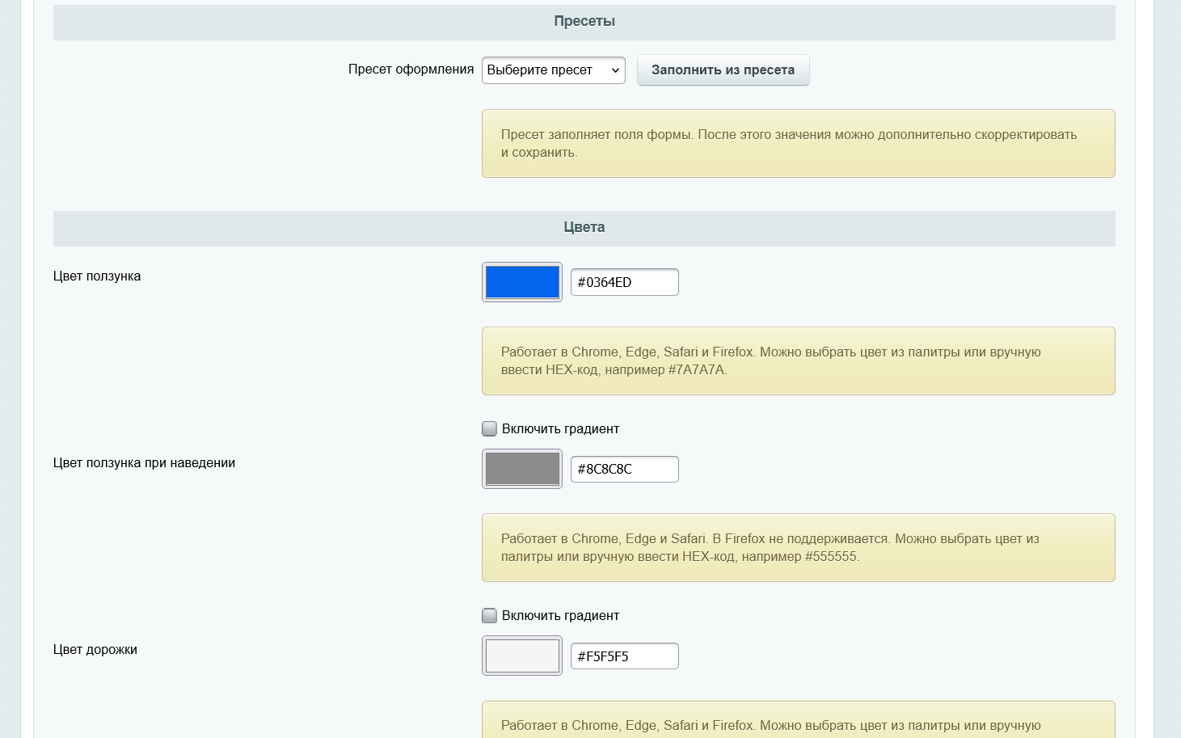Viewport: 1181px width, 738px height.
Task: Enable gradient checkbox under slider color hint
Action: [489, 428]
